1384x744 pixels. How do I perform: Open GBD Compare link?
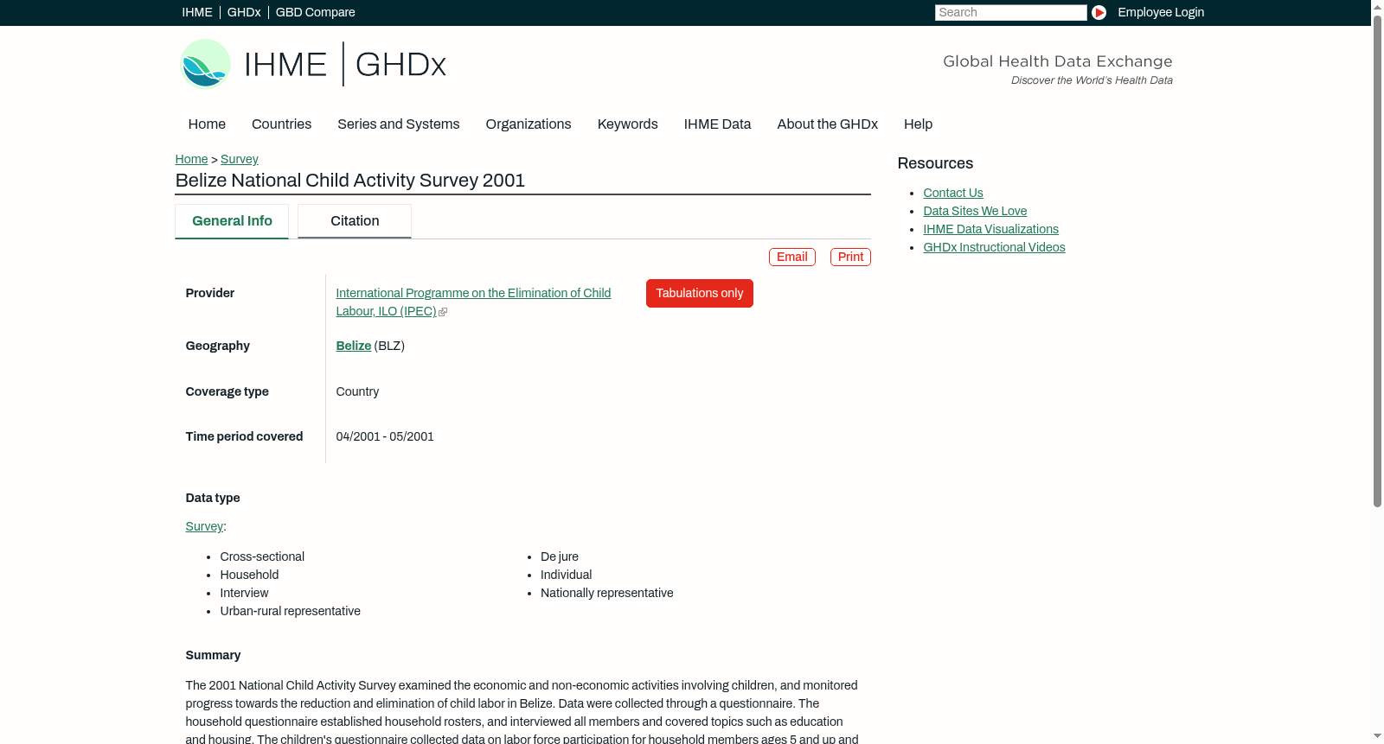316,12
